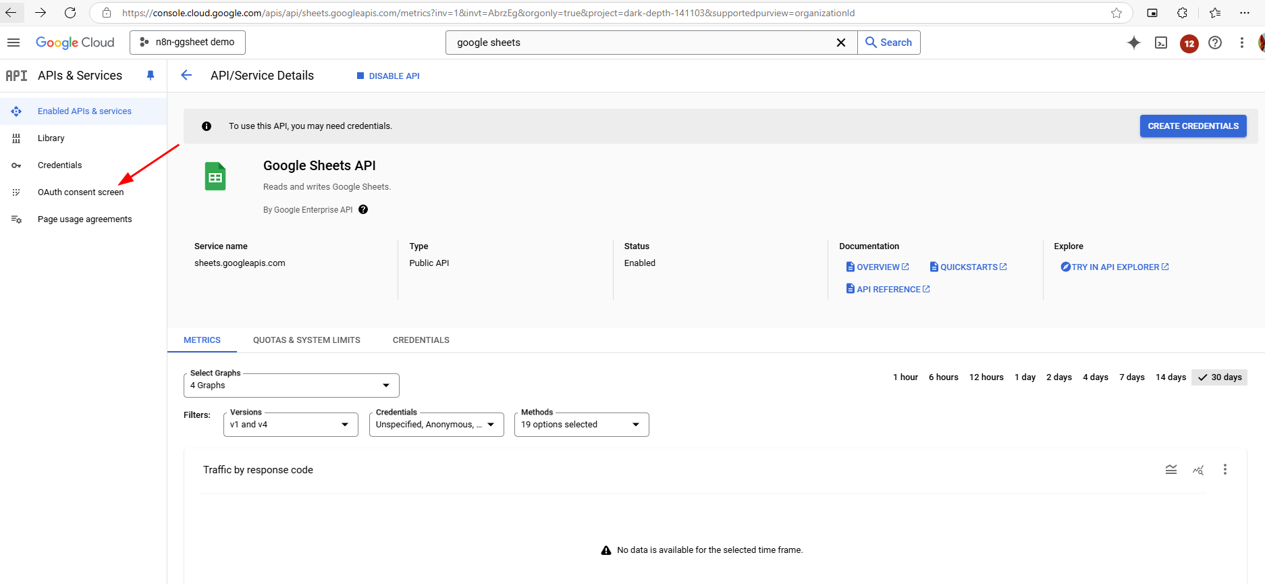Open the account profile avatar
1265x584 pixels.
click(x=1261, y=43)
